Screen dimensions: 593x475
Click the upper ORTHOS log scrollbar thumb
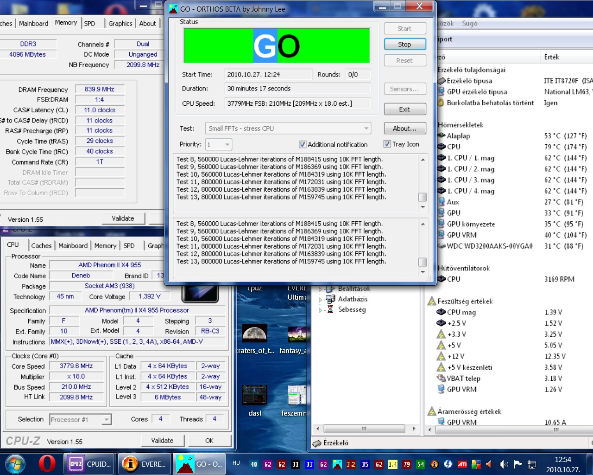pyautogui.click(x=423, y=197)
